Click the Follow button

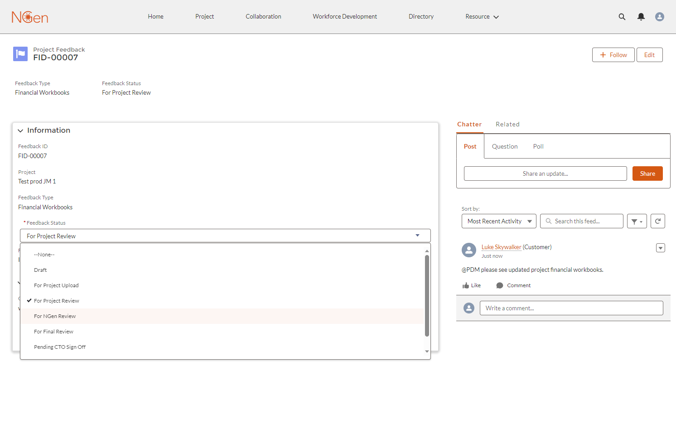coord(613,55)
